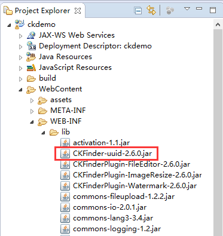Screen dimensions: 223x236
Task: Select the Java Resources label
Action: click(65, 57)
